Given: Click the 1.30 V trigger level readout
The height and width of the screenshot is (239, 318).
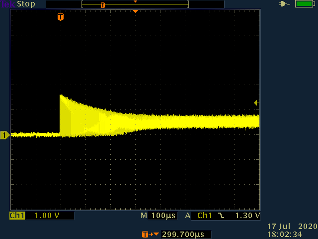Looking at the screenshot, I should click(247, 216).
